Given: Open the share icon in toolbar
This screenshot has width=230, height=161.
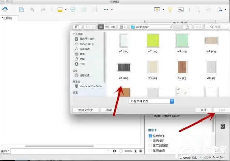Looking at the screenshot, I should coord(208,10).
